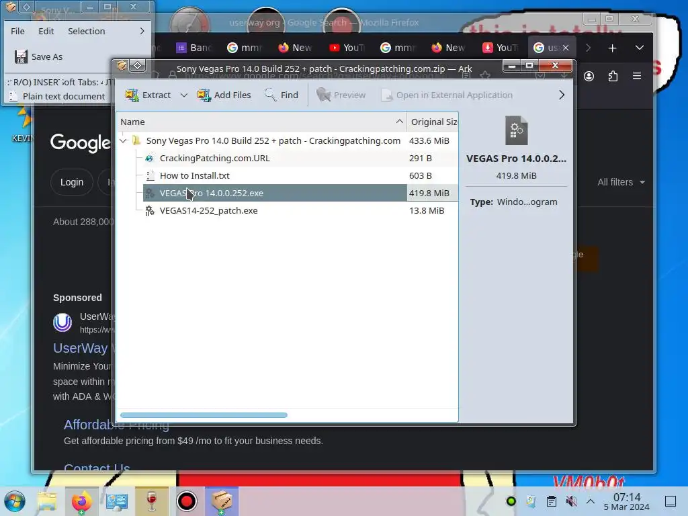Click Firefox in the taskbar
The width and height of the screenshot is (688, 516).
[x=81, y=501]
